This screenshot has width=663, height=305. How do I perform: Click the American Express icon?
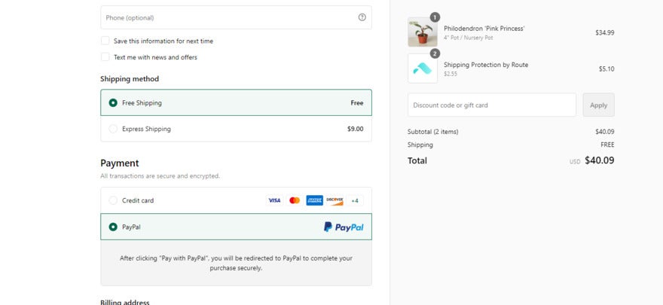314,200
